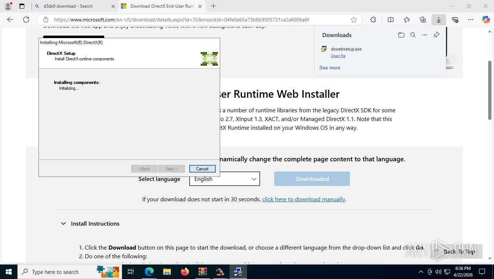Image resolution: width=494 pixels, height=279 pixels.
Task: Open the volume control icon
Action: point(438,272)
